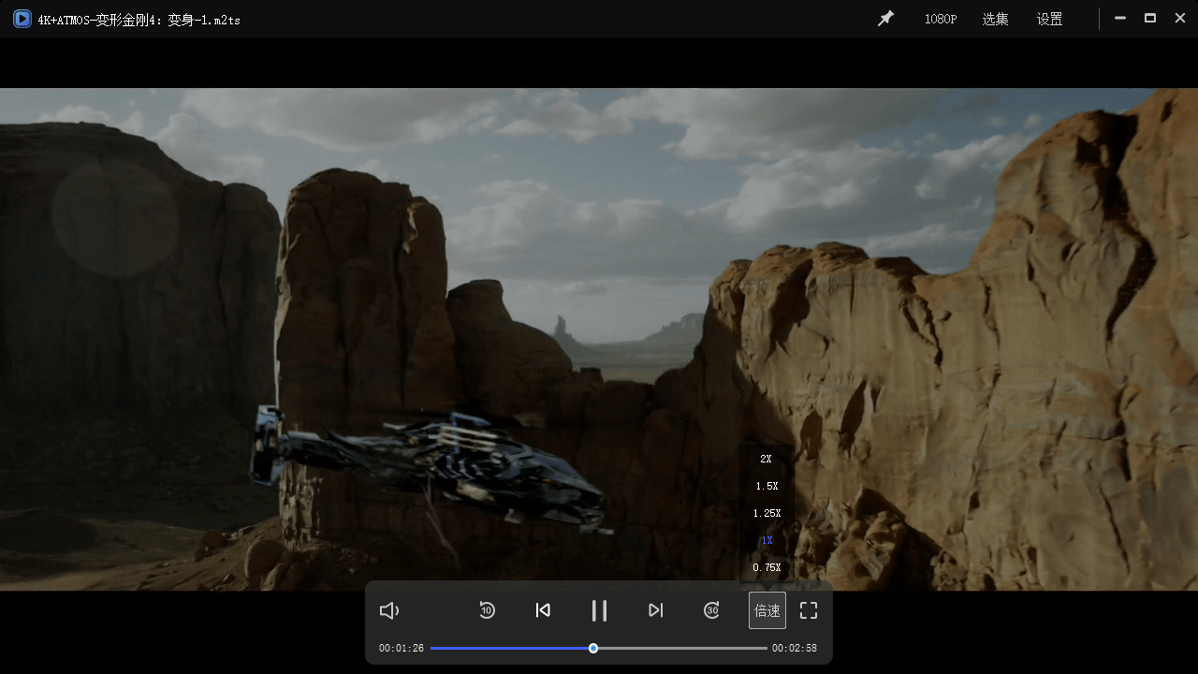Click the elapsed time 00:01:26

[x=402, y=648]
